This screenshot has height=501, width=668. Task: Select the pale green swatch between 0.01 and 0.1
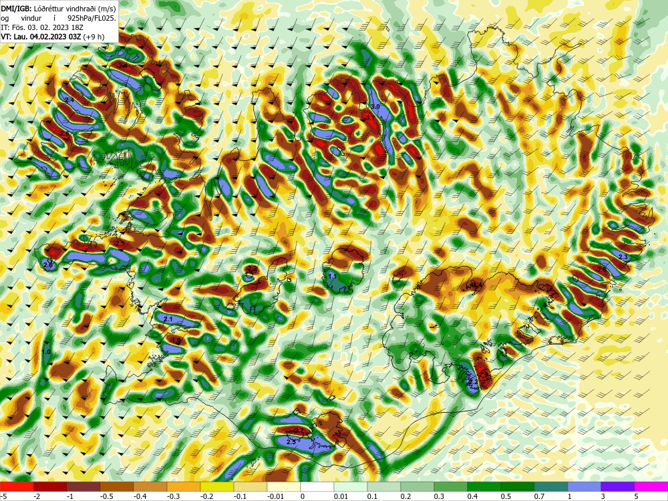tap(350, 486)
